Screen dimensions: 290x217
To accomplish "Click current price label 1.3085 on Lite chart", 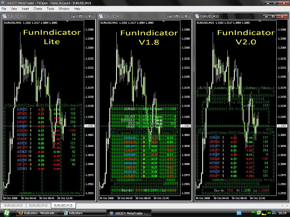I will (89, 126).
